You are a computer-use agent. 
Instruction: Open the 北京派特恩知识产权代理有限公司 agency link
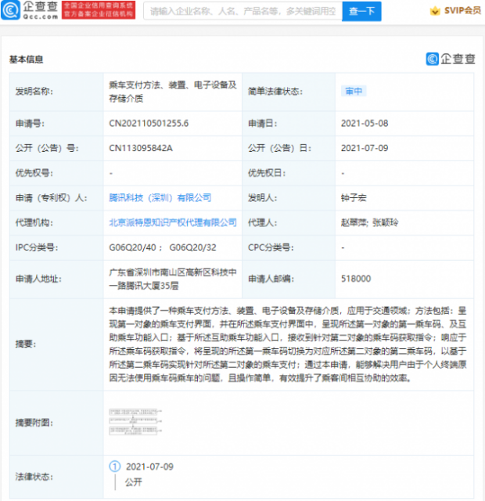tap(173, 222)
